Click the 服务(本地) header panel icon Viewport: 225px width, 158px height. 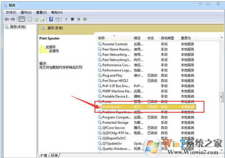43,28
